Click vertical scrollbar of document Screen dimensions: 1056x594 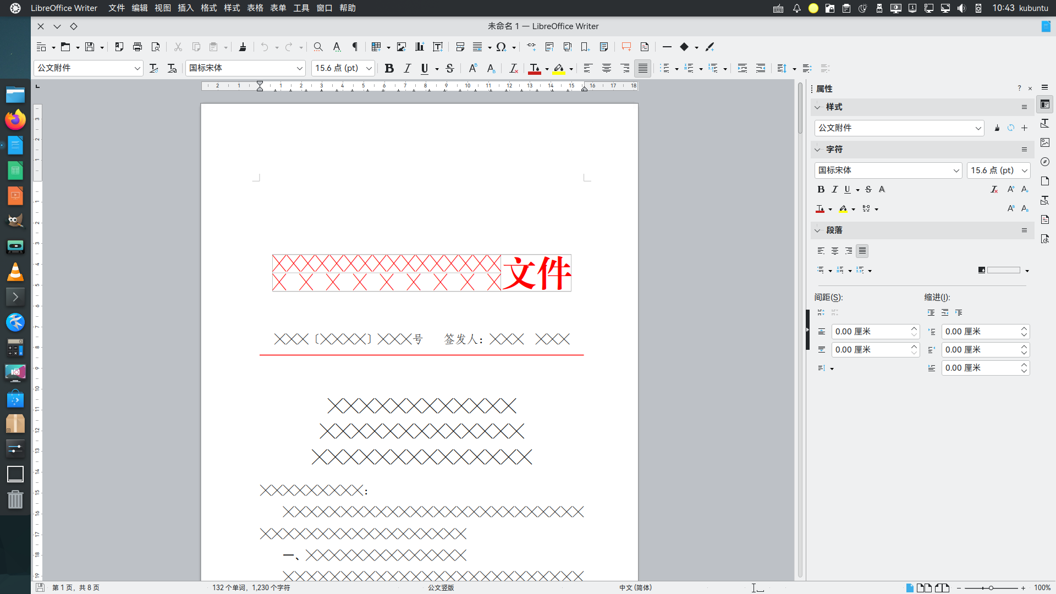click(x=800, y=330)
